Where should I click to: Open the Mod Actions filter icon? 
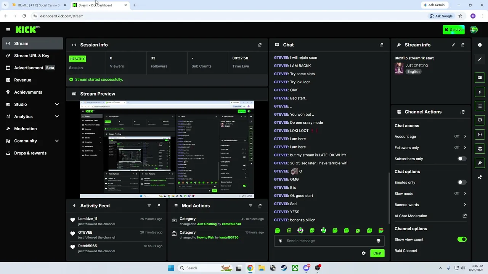point(250,206)
